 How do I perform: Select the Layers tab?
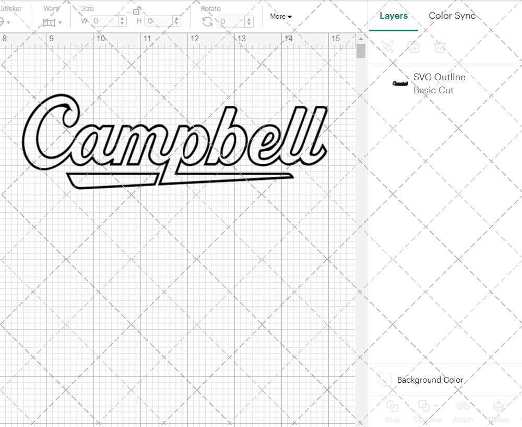coord(394,16)
